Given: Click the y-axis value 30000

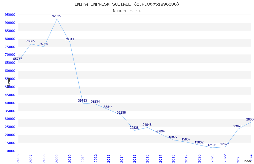Looking at the screenshot, I should point(10,119).
